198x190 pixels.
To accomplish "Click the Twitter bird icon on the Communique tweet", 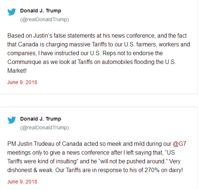I will point(12,12).
